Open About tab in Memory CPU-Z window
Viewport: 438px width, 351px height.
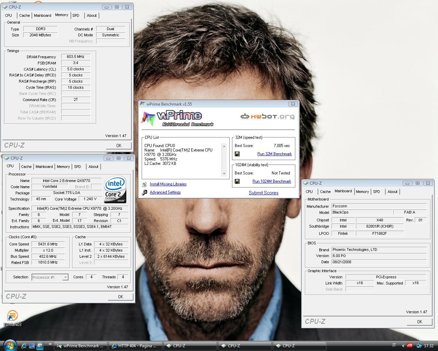[x=92, y=15]
